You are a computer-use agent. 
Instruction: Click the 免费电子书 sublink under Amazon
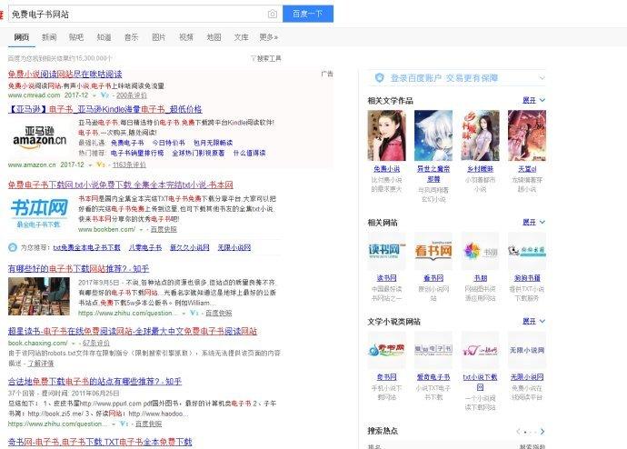point(127,143)
